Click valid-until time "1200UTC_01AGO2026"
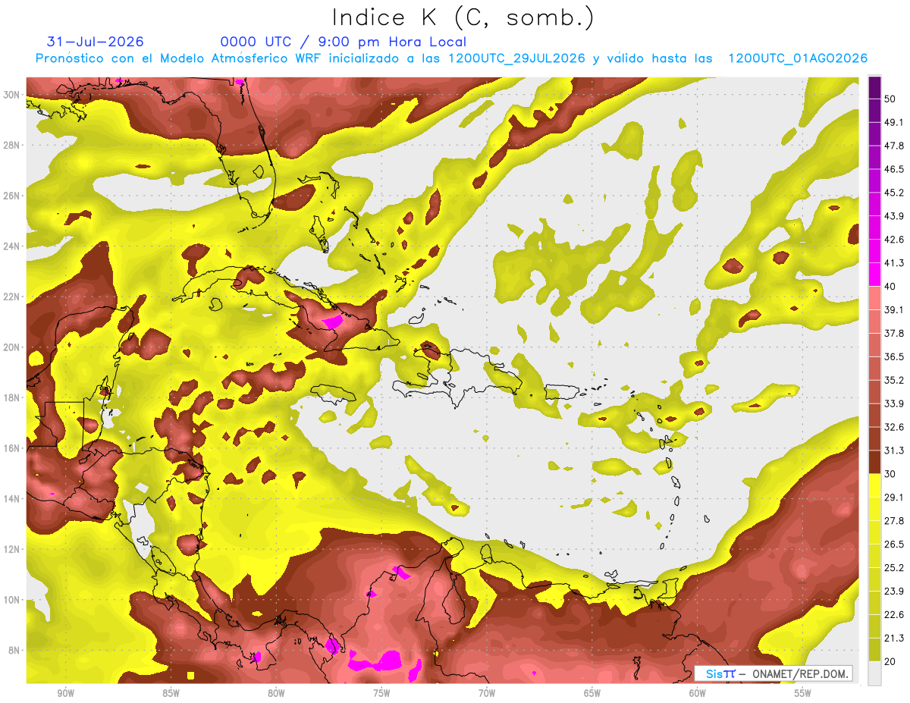 [x=798, y=58]
